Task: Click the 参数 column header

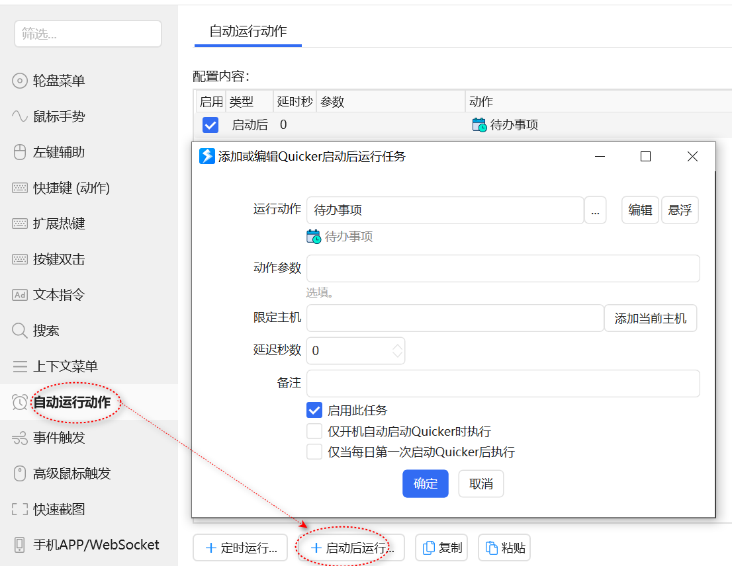Action: coord(390,102)
